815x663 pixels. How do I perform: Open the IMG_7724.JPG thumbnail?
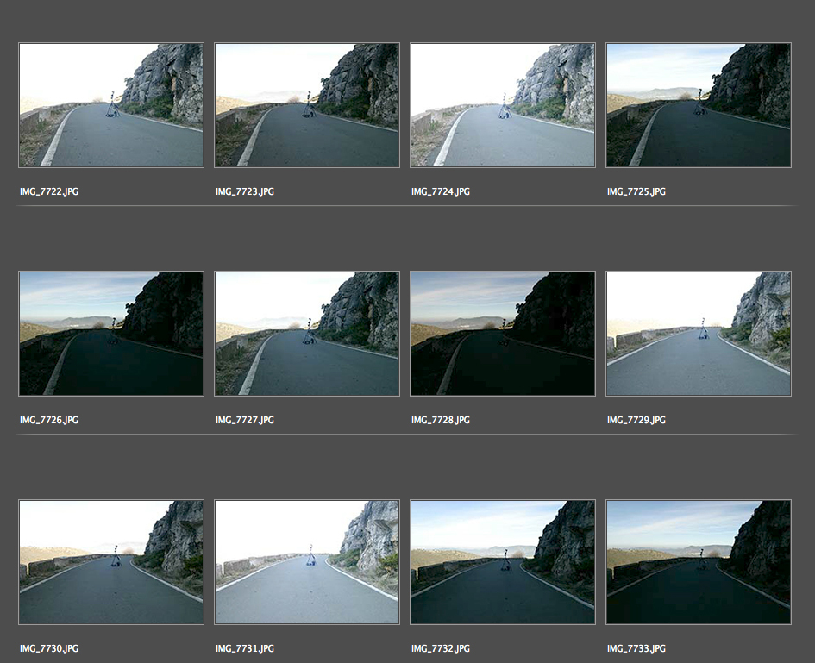coord(503,105)
